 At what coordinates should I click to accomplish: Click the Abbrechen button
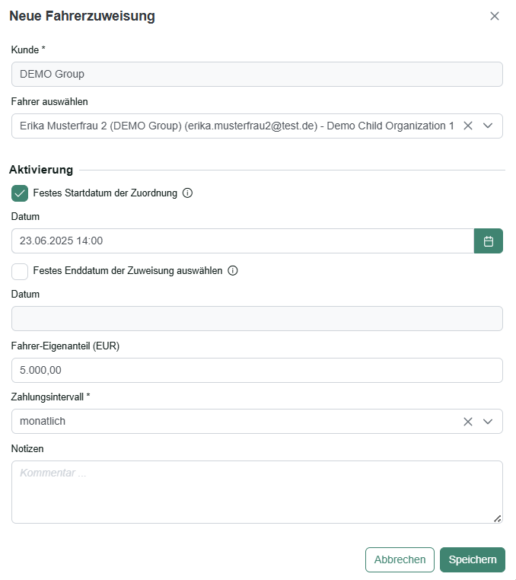pyautogui.click(x=400, y=559)
